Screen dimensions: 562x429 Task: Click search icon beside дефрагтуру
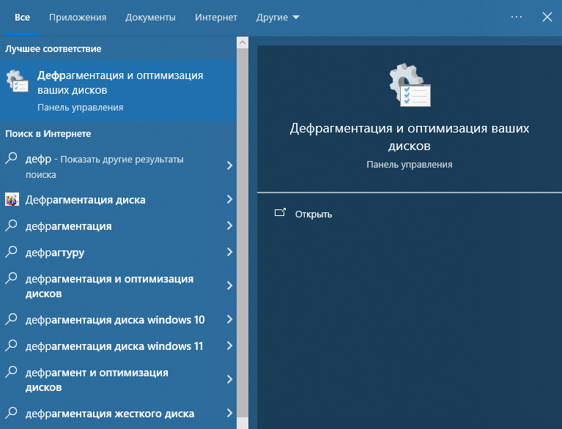pos(11,252)
